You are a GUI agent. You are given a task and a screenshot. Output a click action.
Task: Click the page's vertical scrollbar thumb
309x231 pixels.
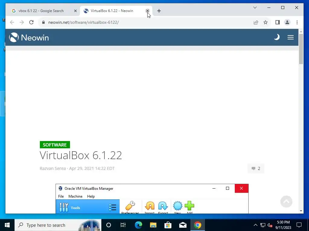click(301, 49)
